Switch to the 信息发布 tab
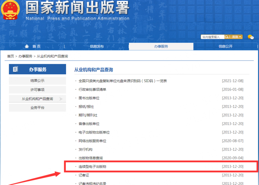The height and width of the screenshot is (185, 259). (x=97, y=46)
